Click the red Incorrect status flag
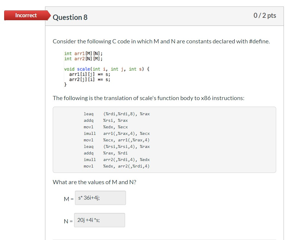 click(x=26, y=15)
